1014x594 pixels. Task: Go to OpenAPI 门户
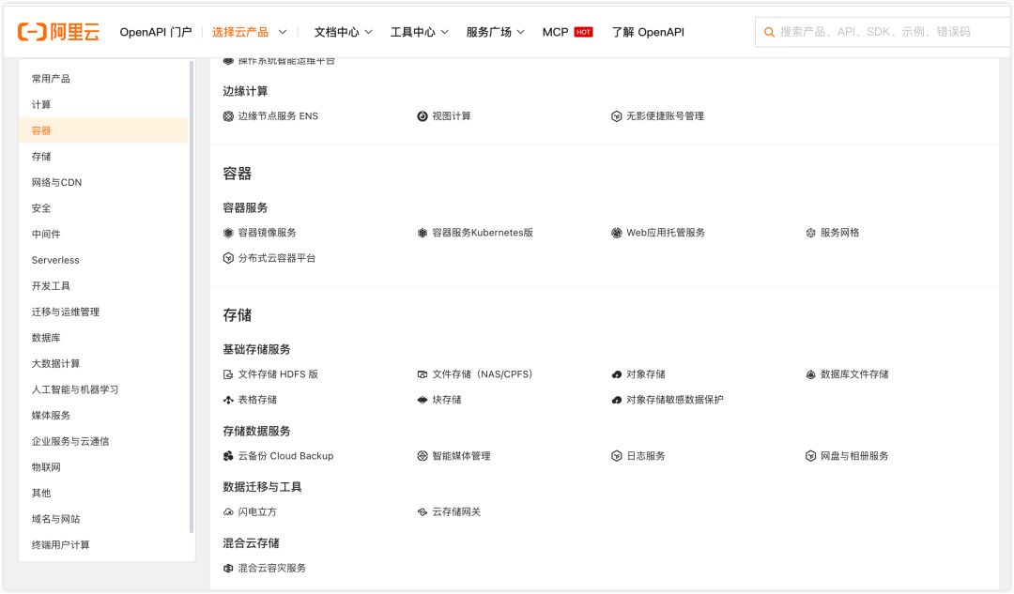[156, 32]
